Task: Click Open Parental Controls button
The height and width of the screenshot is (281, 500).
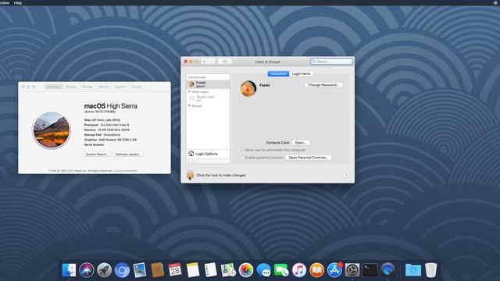Action: coord(309,158)
